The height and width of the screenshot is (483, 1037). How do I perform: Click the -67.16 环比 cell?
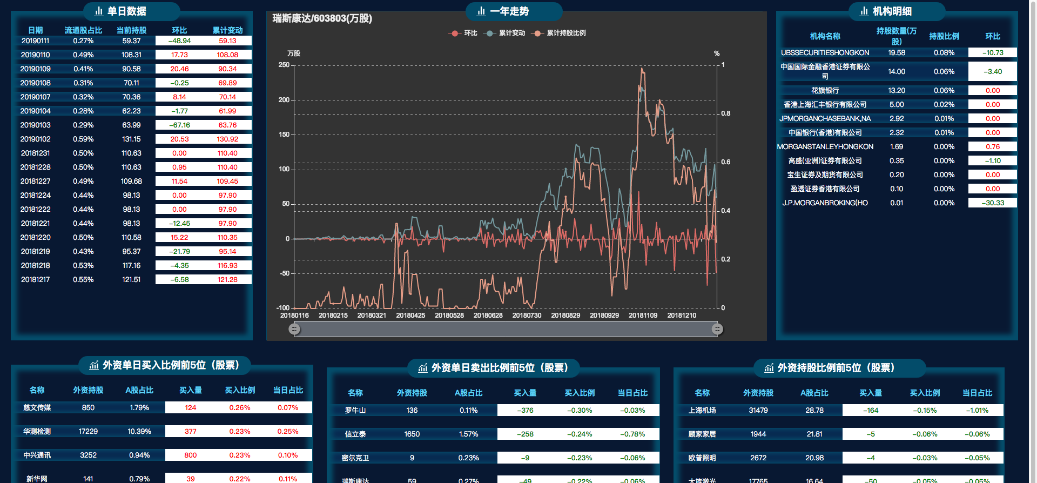(x=179, y=125)
